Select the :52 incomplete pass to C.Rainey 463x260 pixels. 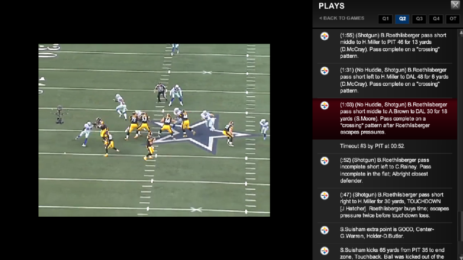click(385, 170)
